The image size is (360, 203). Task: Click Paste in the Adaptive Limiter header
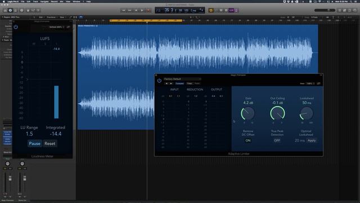click(x=197, y=83)
